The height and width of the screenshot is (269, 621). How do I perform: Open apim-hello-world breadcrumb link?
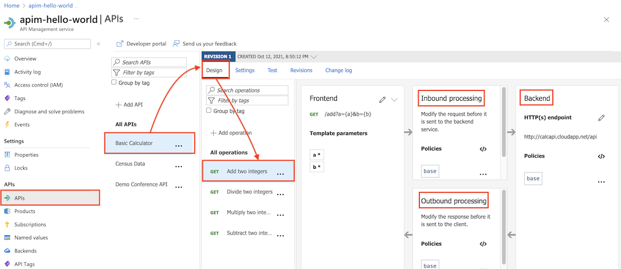pyautogui.click(x=50, y=6)
